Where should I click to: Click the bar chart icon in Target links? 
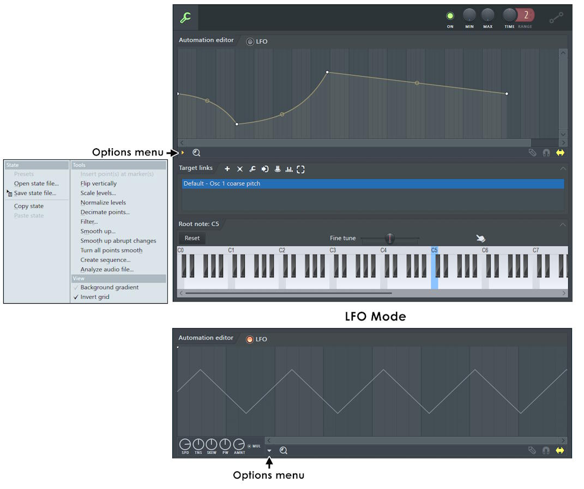pos(289,170)
